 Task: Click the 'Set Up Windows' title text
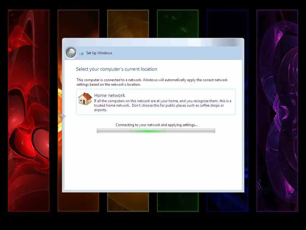[99, 53]
